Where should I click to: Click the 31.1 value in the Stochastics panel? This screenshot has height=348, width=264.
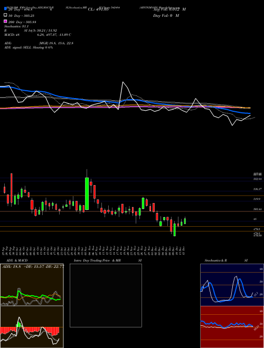256,295
